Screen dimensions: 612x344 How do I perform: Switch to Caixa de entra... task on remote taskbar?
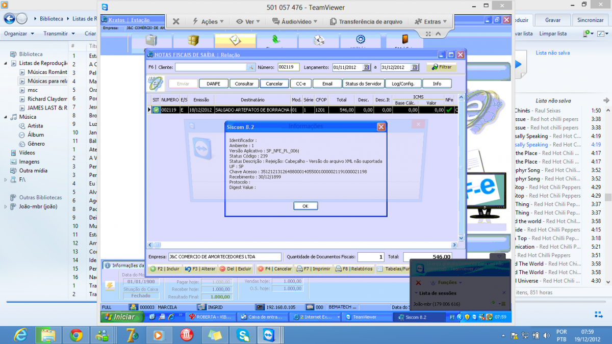click(263, 317)
